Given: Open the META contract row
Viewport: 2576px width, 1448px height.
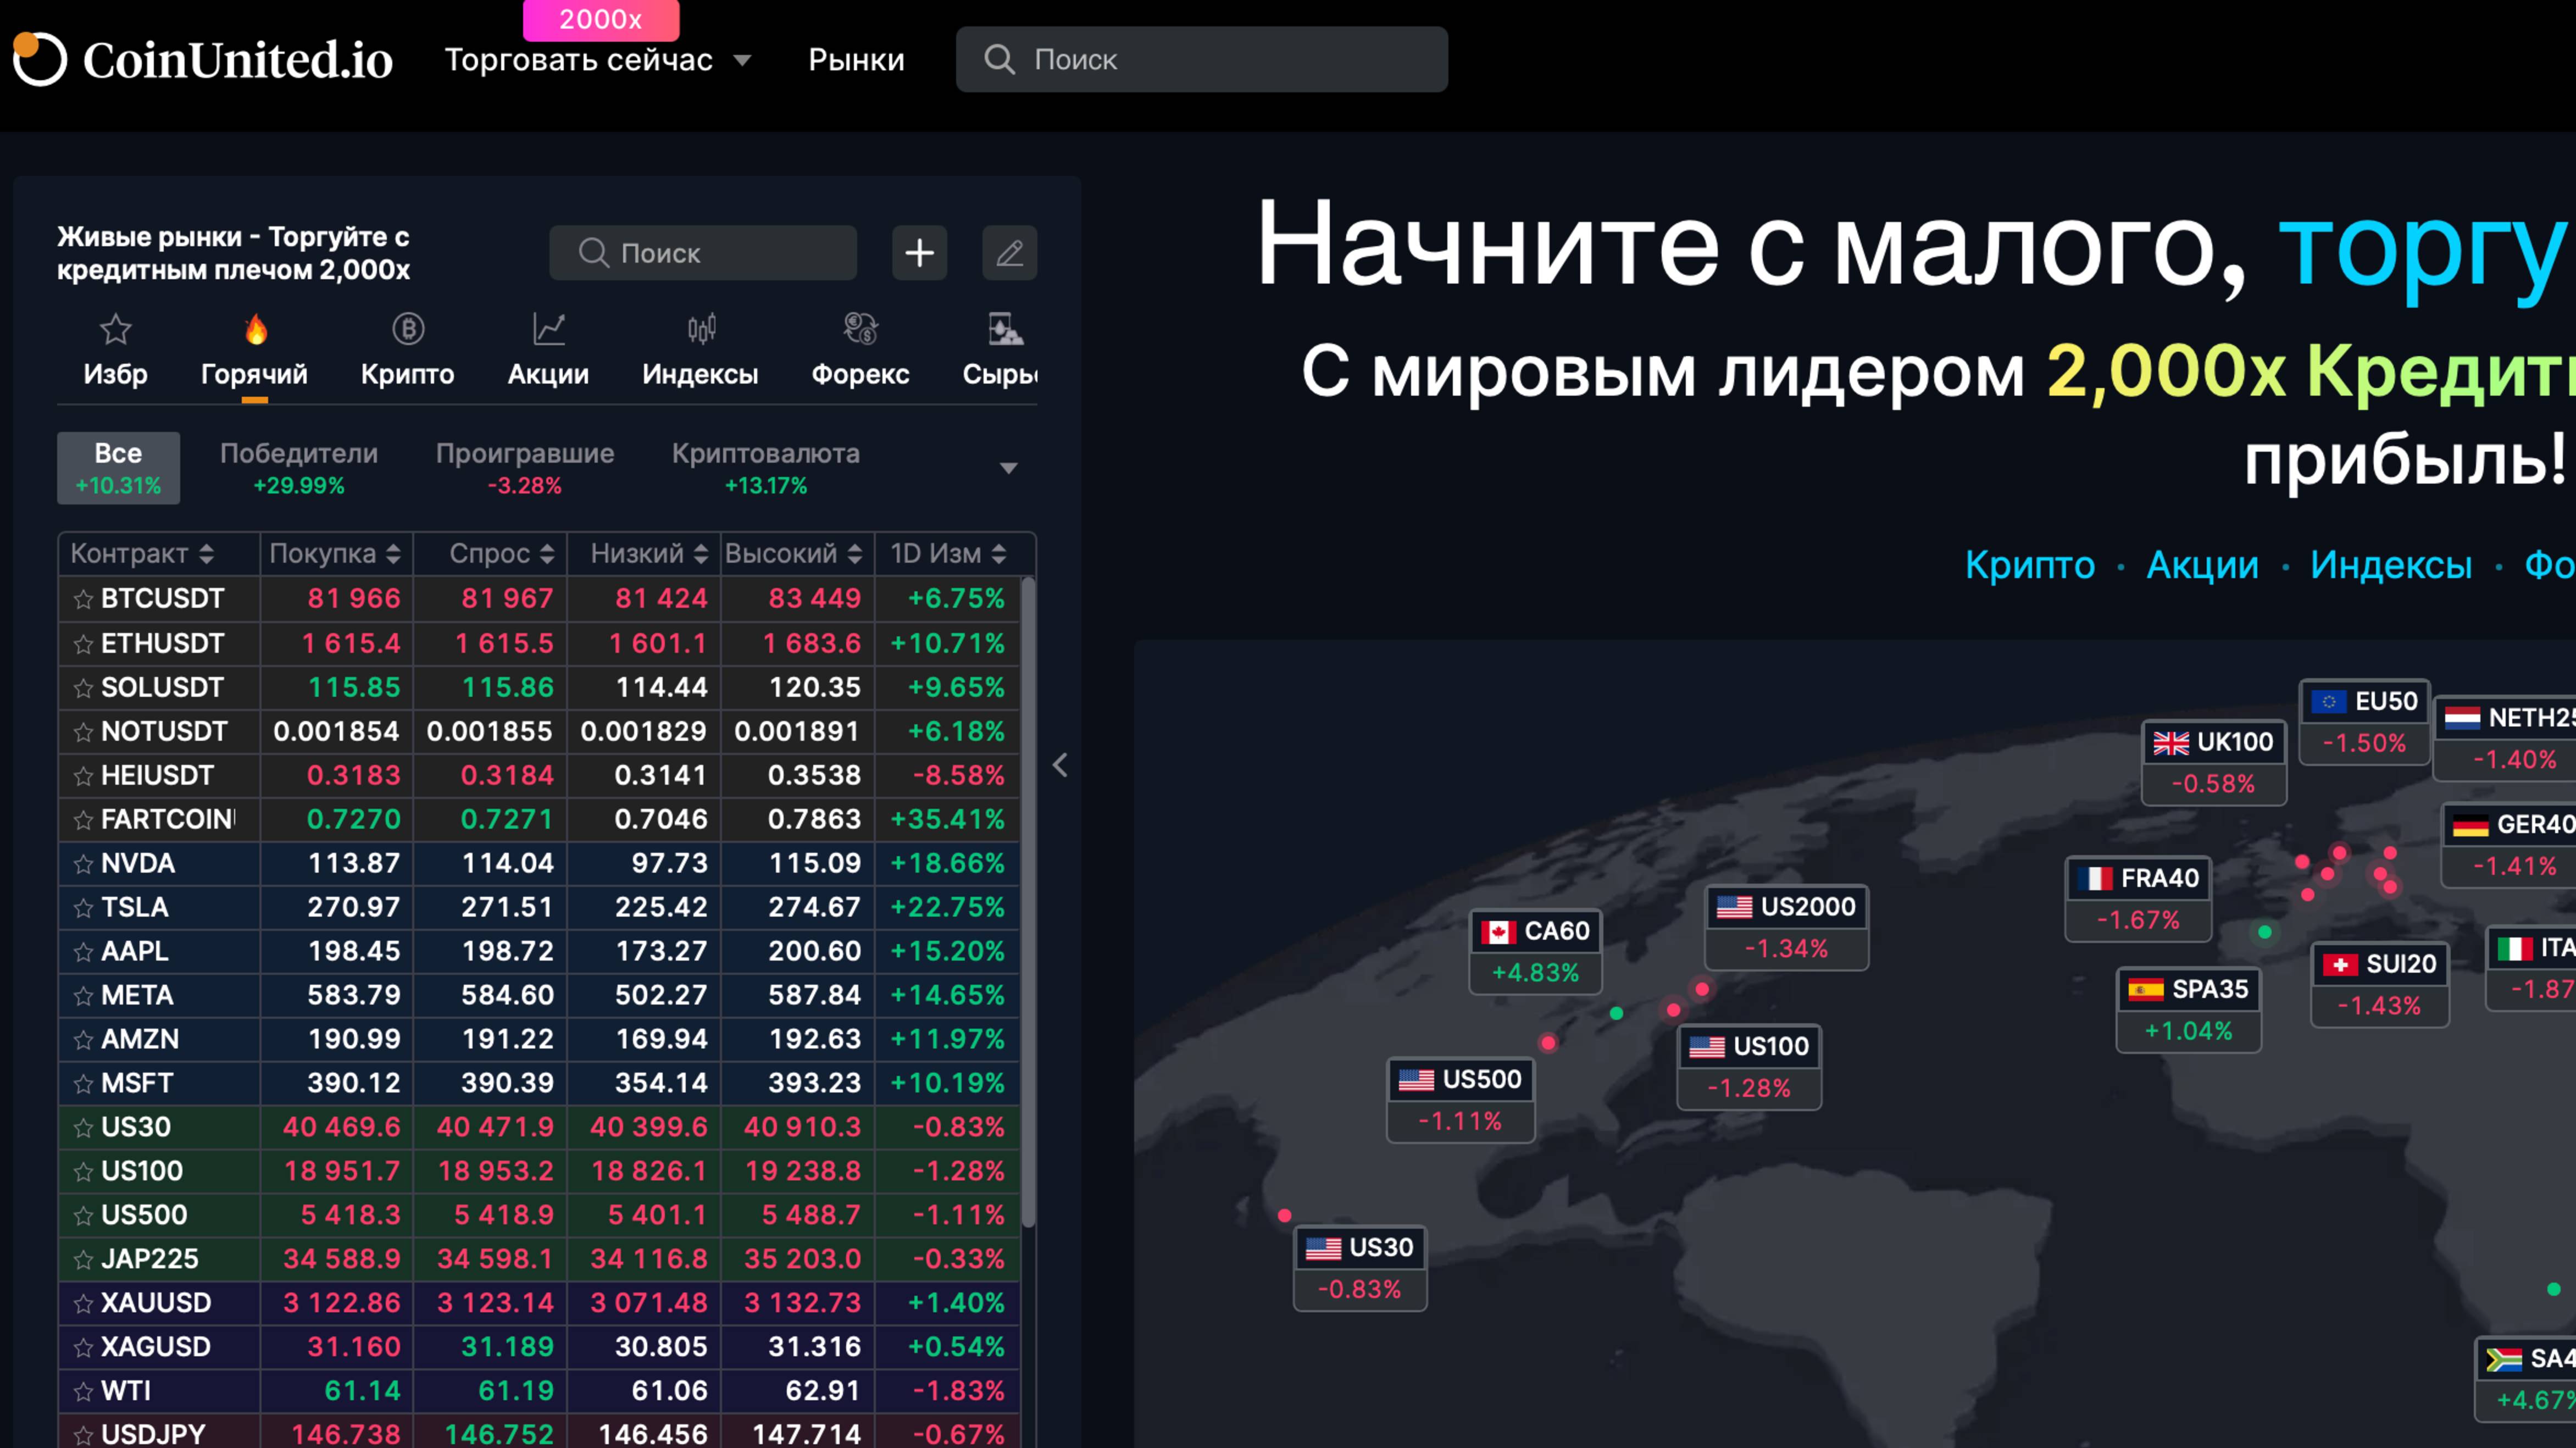Looking at the screenshot, I should (540, 996).
